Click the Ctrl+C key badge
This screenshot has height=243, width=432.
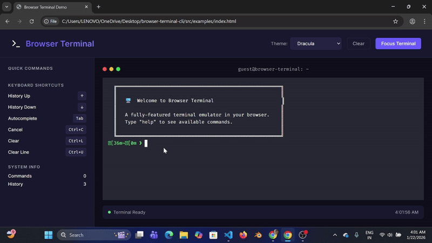tap(76, 130)
